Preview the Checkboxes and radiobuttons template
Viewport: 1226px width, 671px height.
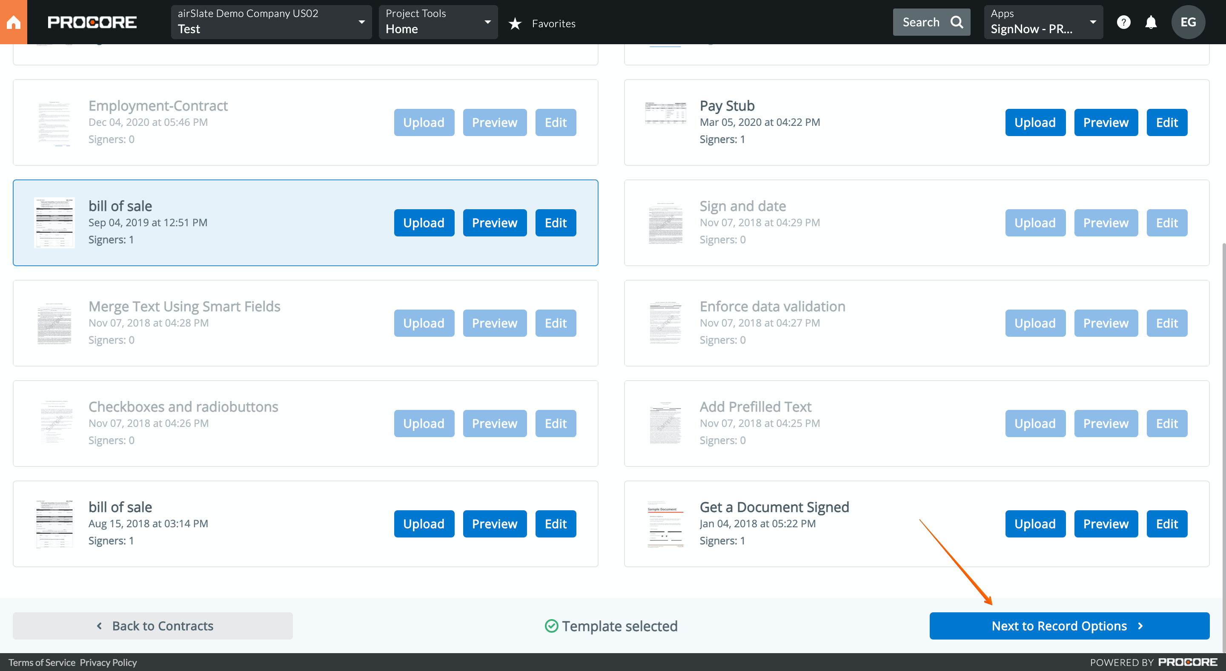point(495,423)
